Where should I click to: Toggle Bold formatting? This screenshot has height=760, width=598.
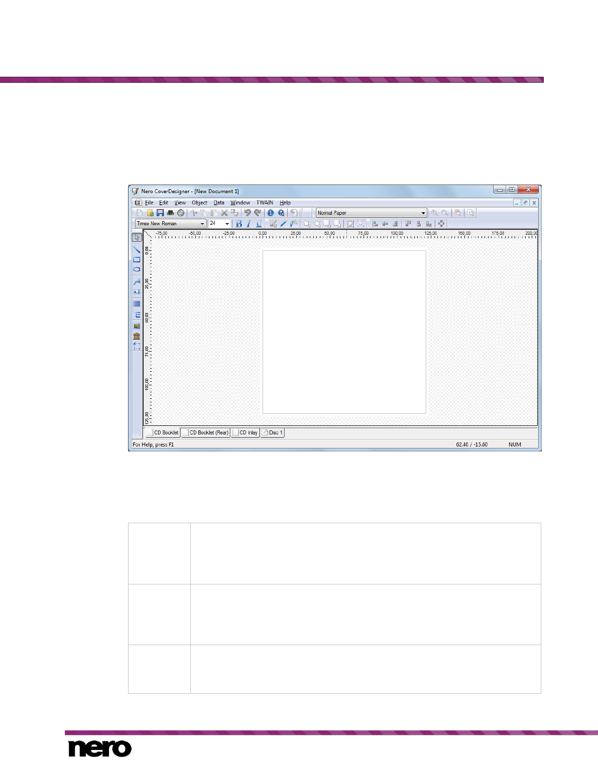(x=238, y=224)
